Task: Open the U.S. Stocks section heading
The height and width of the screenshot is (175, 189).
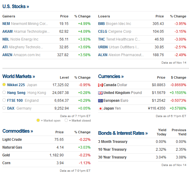Action: [x=16, y=6]
